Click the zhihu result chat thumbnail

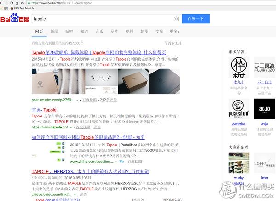click(48, 152)
